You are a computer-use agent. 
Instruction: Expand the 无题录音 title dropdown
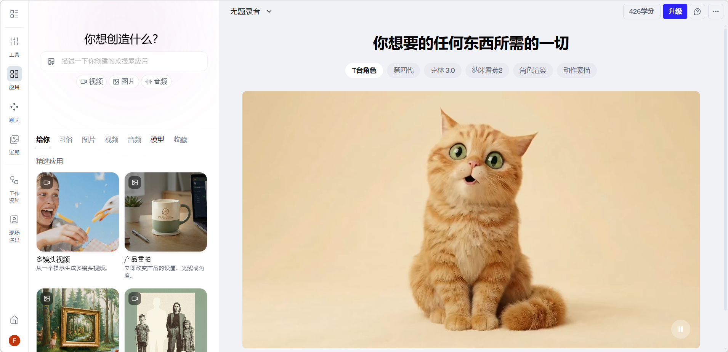point(251,11)
